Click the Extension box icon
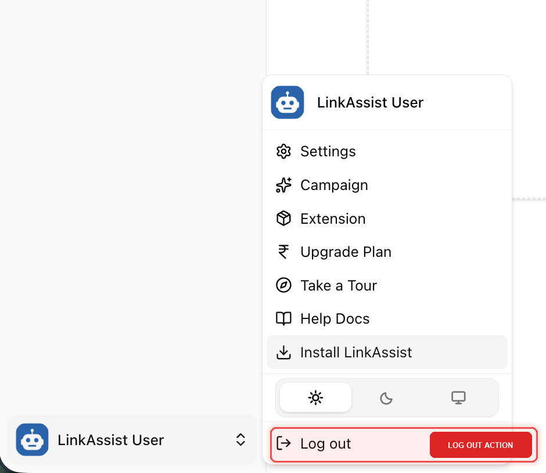Screen dimensions: 546x473 coord(283,218)
